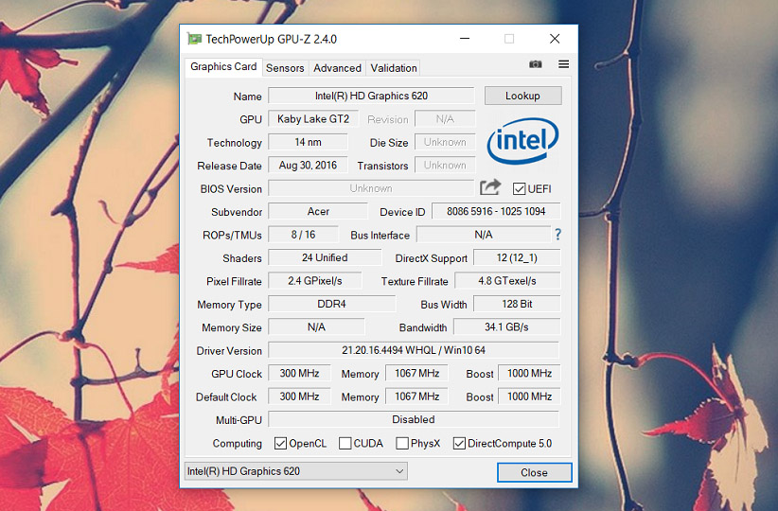Screen dimensions: 778x511
Task: Open the Intel(R) HD Graphics 620 GPU dropdown
Action: [296, 471]
